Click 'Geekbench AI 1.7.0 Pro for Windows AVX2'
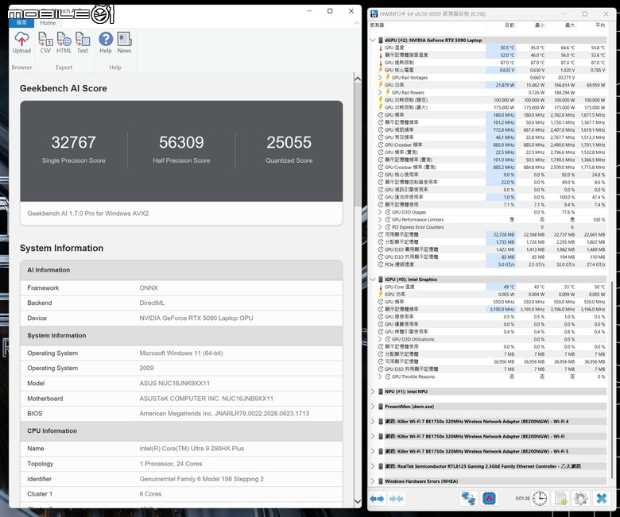 click(88, 214)
